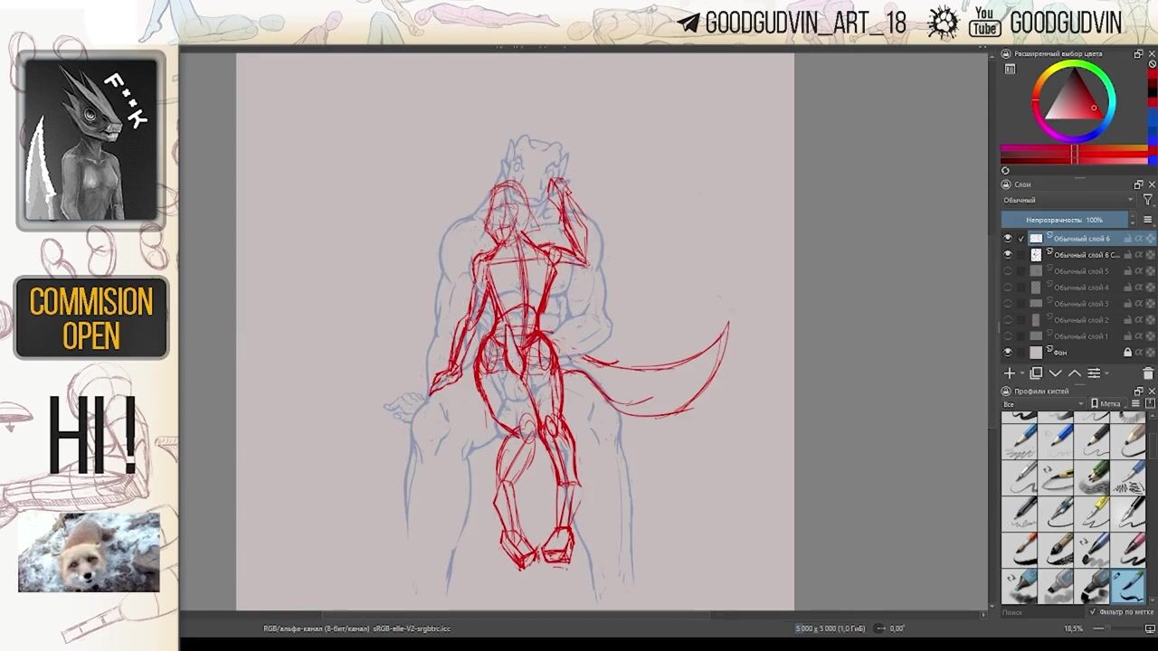Uncheck the 'Фильтр по метке' checkbox
The height and width of the screenshot is (651, 1158).
click(1093, 612)
